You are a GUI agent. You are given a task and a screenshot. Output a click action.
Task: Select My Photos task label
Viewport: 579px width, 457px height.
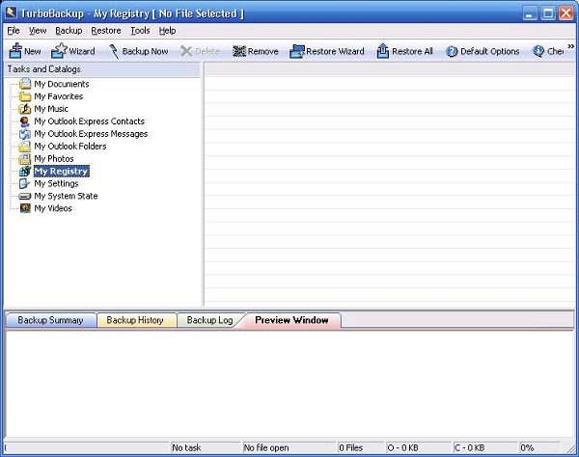54,159
